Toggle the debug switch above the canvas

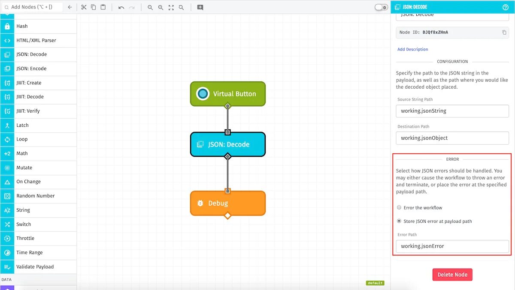coord(381,7)
